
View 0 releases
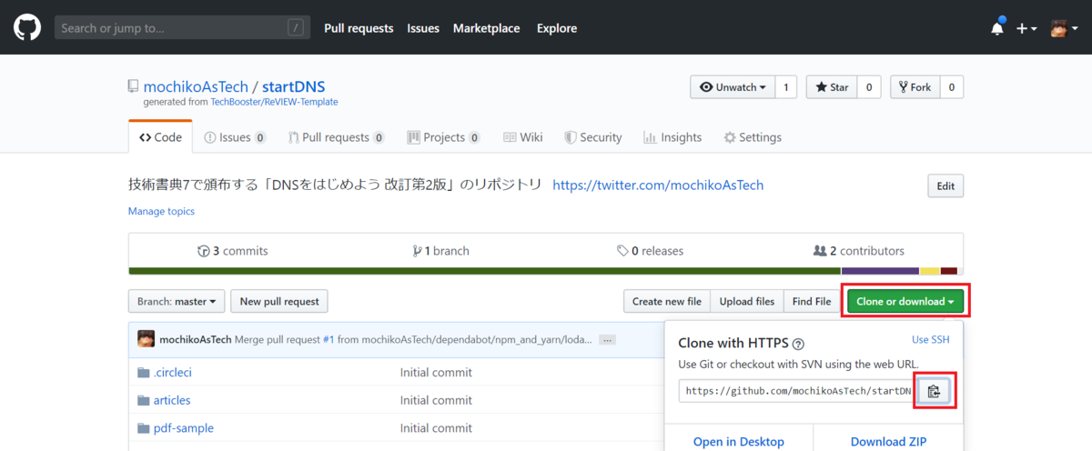tap(650, 251)
